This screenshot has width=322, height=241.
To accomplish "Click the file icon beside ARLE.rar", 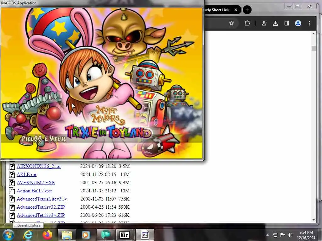I will point(12,174).
